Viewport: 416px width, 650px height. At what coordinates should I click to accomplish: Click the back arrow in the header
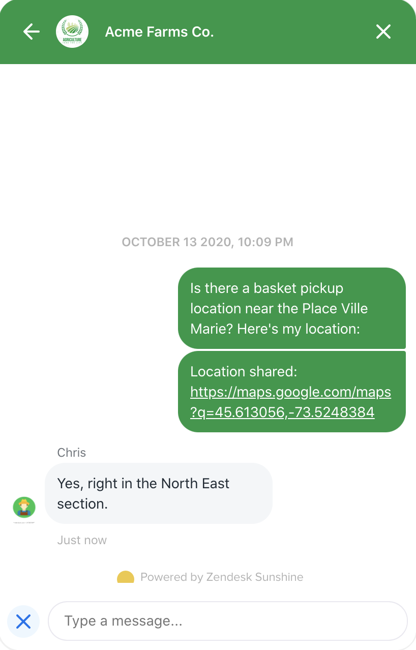[32, 32]
